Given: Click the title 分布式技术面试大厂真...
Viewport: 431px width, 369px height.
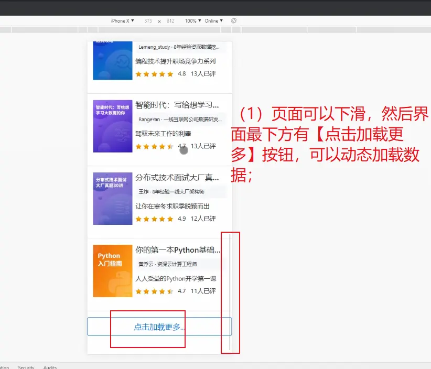Looking at the screenshot, I should pos(177,178).
